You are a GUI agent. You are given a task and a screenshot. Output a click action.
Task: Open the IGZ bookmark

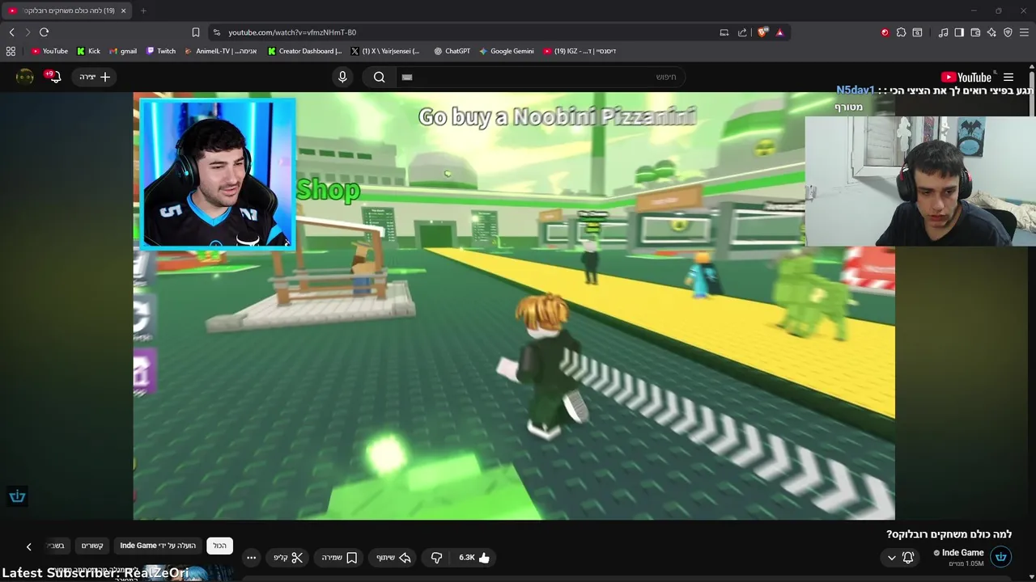point(580,51)
